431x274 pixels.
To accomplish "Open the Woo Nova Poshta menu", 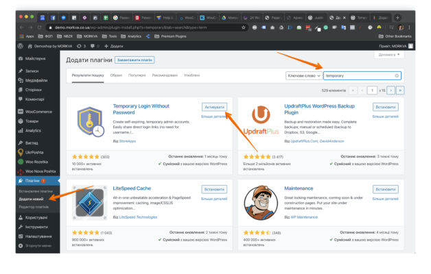I will pos(40,171).
